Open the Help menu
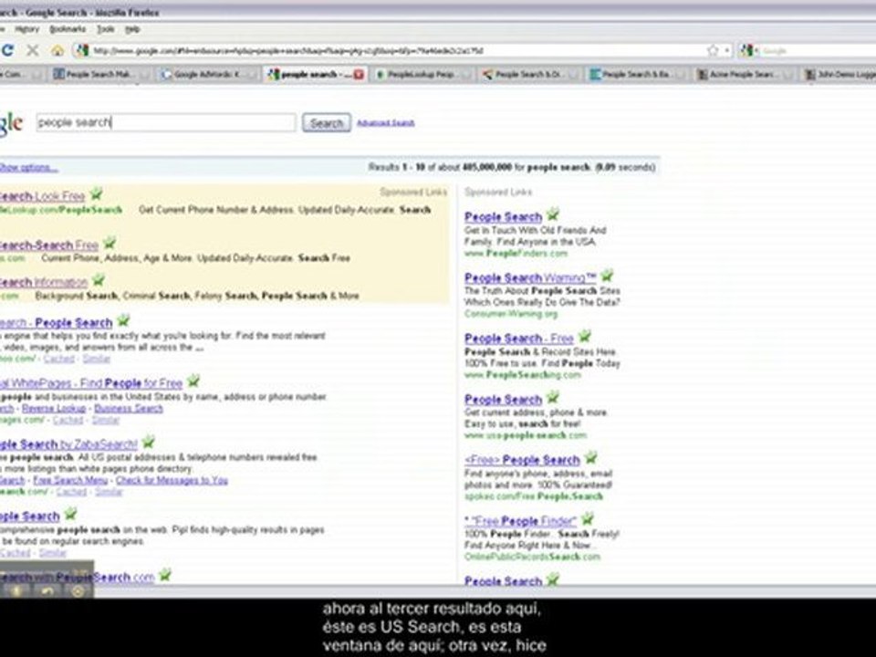Screen dimensions: 876x657 click(x=132, y=29)
